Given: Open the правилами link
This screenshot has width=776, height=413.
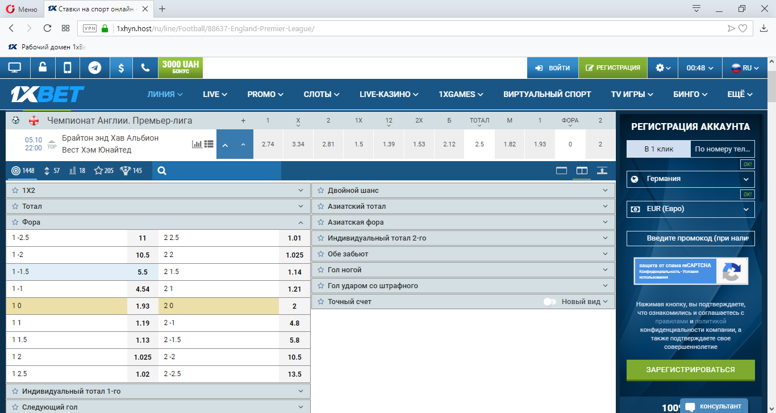Looking at the screenshot, I should click(x=670, y=321).
